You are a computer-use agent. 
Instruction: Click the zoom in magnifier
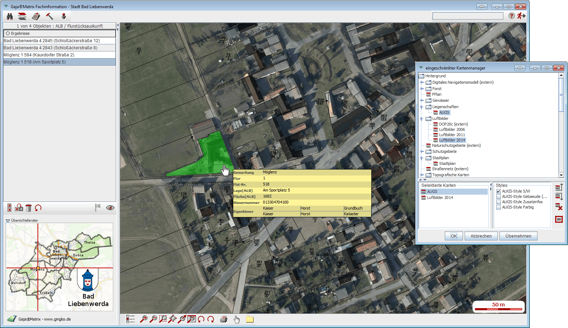pyautogui.click(x=143, y=319)
